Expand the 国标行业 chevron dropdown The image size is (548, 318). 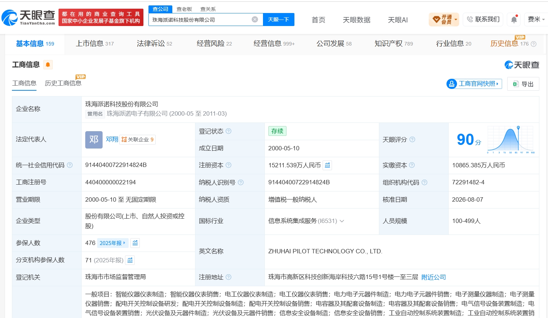(342, 221)
